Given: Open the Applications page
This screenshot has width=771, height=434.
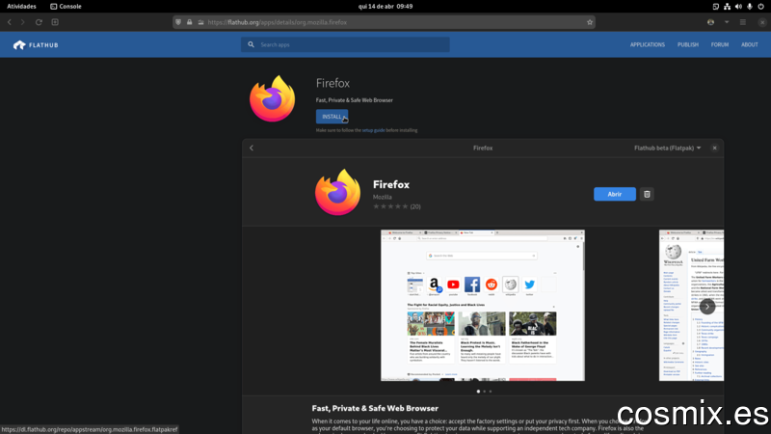Looking at the screenshot, I should pos(647,44).
